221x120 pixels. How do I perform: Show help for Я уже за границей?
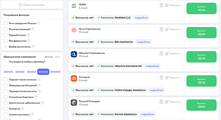click(33, 29)
